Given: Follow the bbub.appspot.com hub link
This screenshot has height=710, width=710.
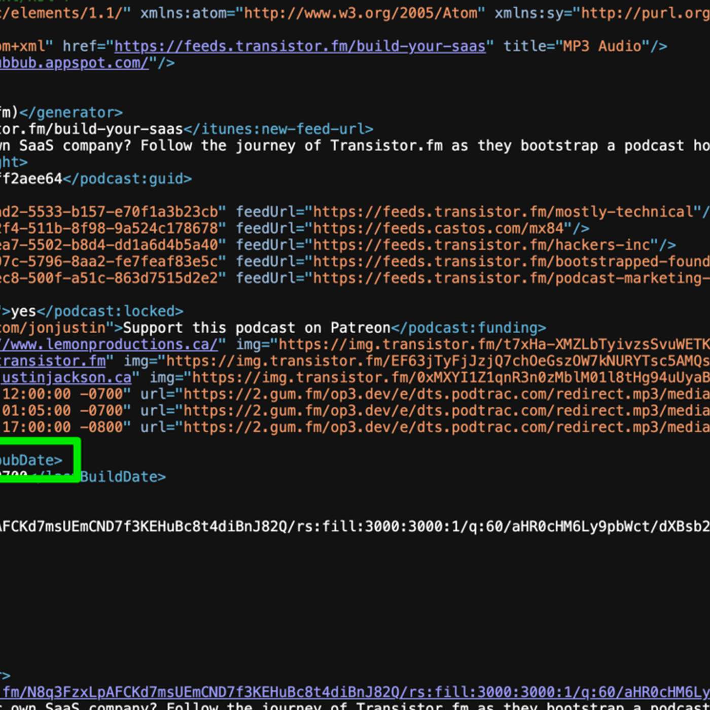Looking at the screenshot, I should (x=75, y=63).
